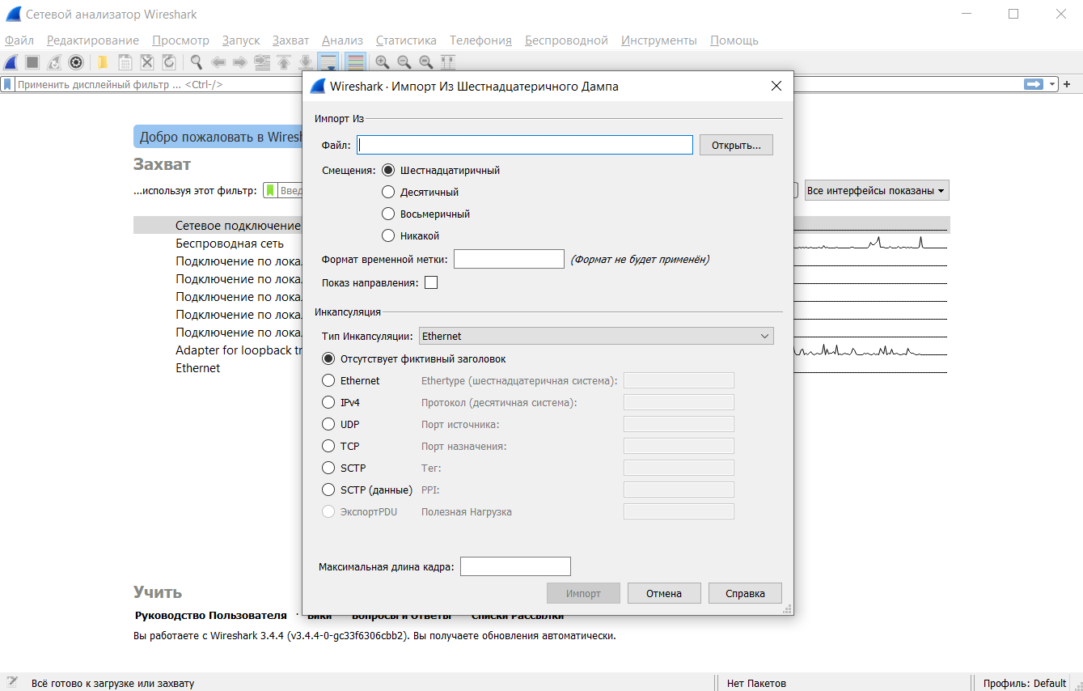Click the zoom in toolbar icon
This screenshot has height=691, width=1083.
(383, 62)
